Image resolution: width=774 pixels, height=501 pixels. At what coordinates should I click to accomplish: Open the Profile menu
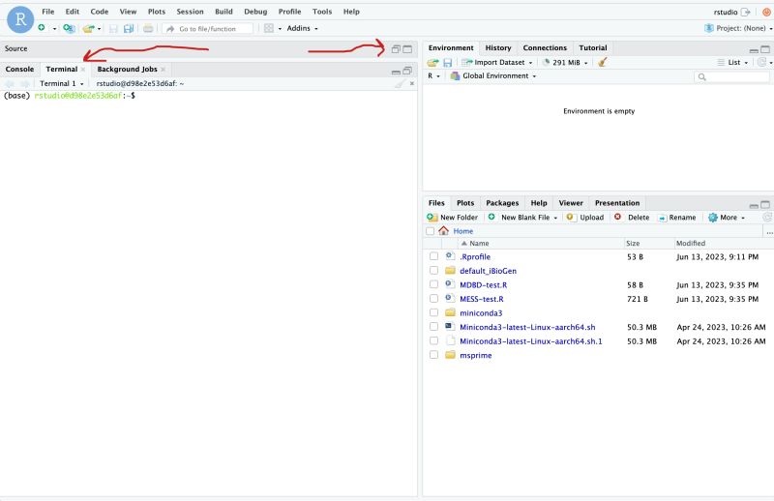tap(289, 12)
